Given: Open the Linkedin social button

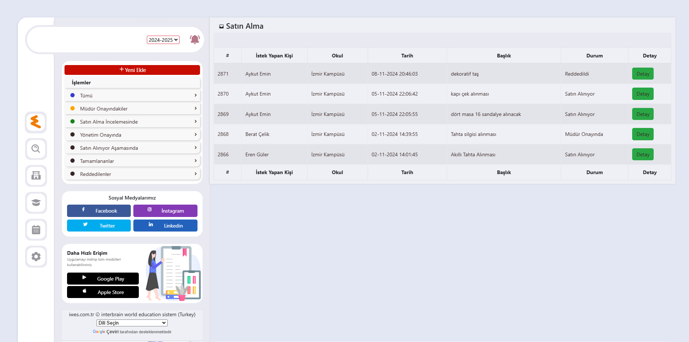Looking at the screenshot, I should [x=165, y=225].
